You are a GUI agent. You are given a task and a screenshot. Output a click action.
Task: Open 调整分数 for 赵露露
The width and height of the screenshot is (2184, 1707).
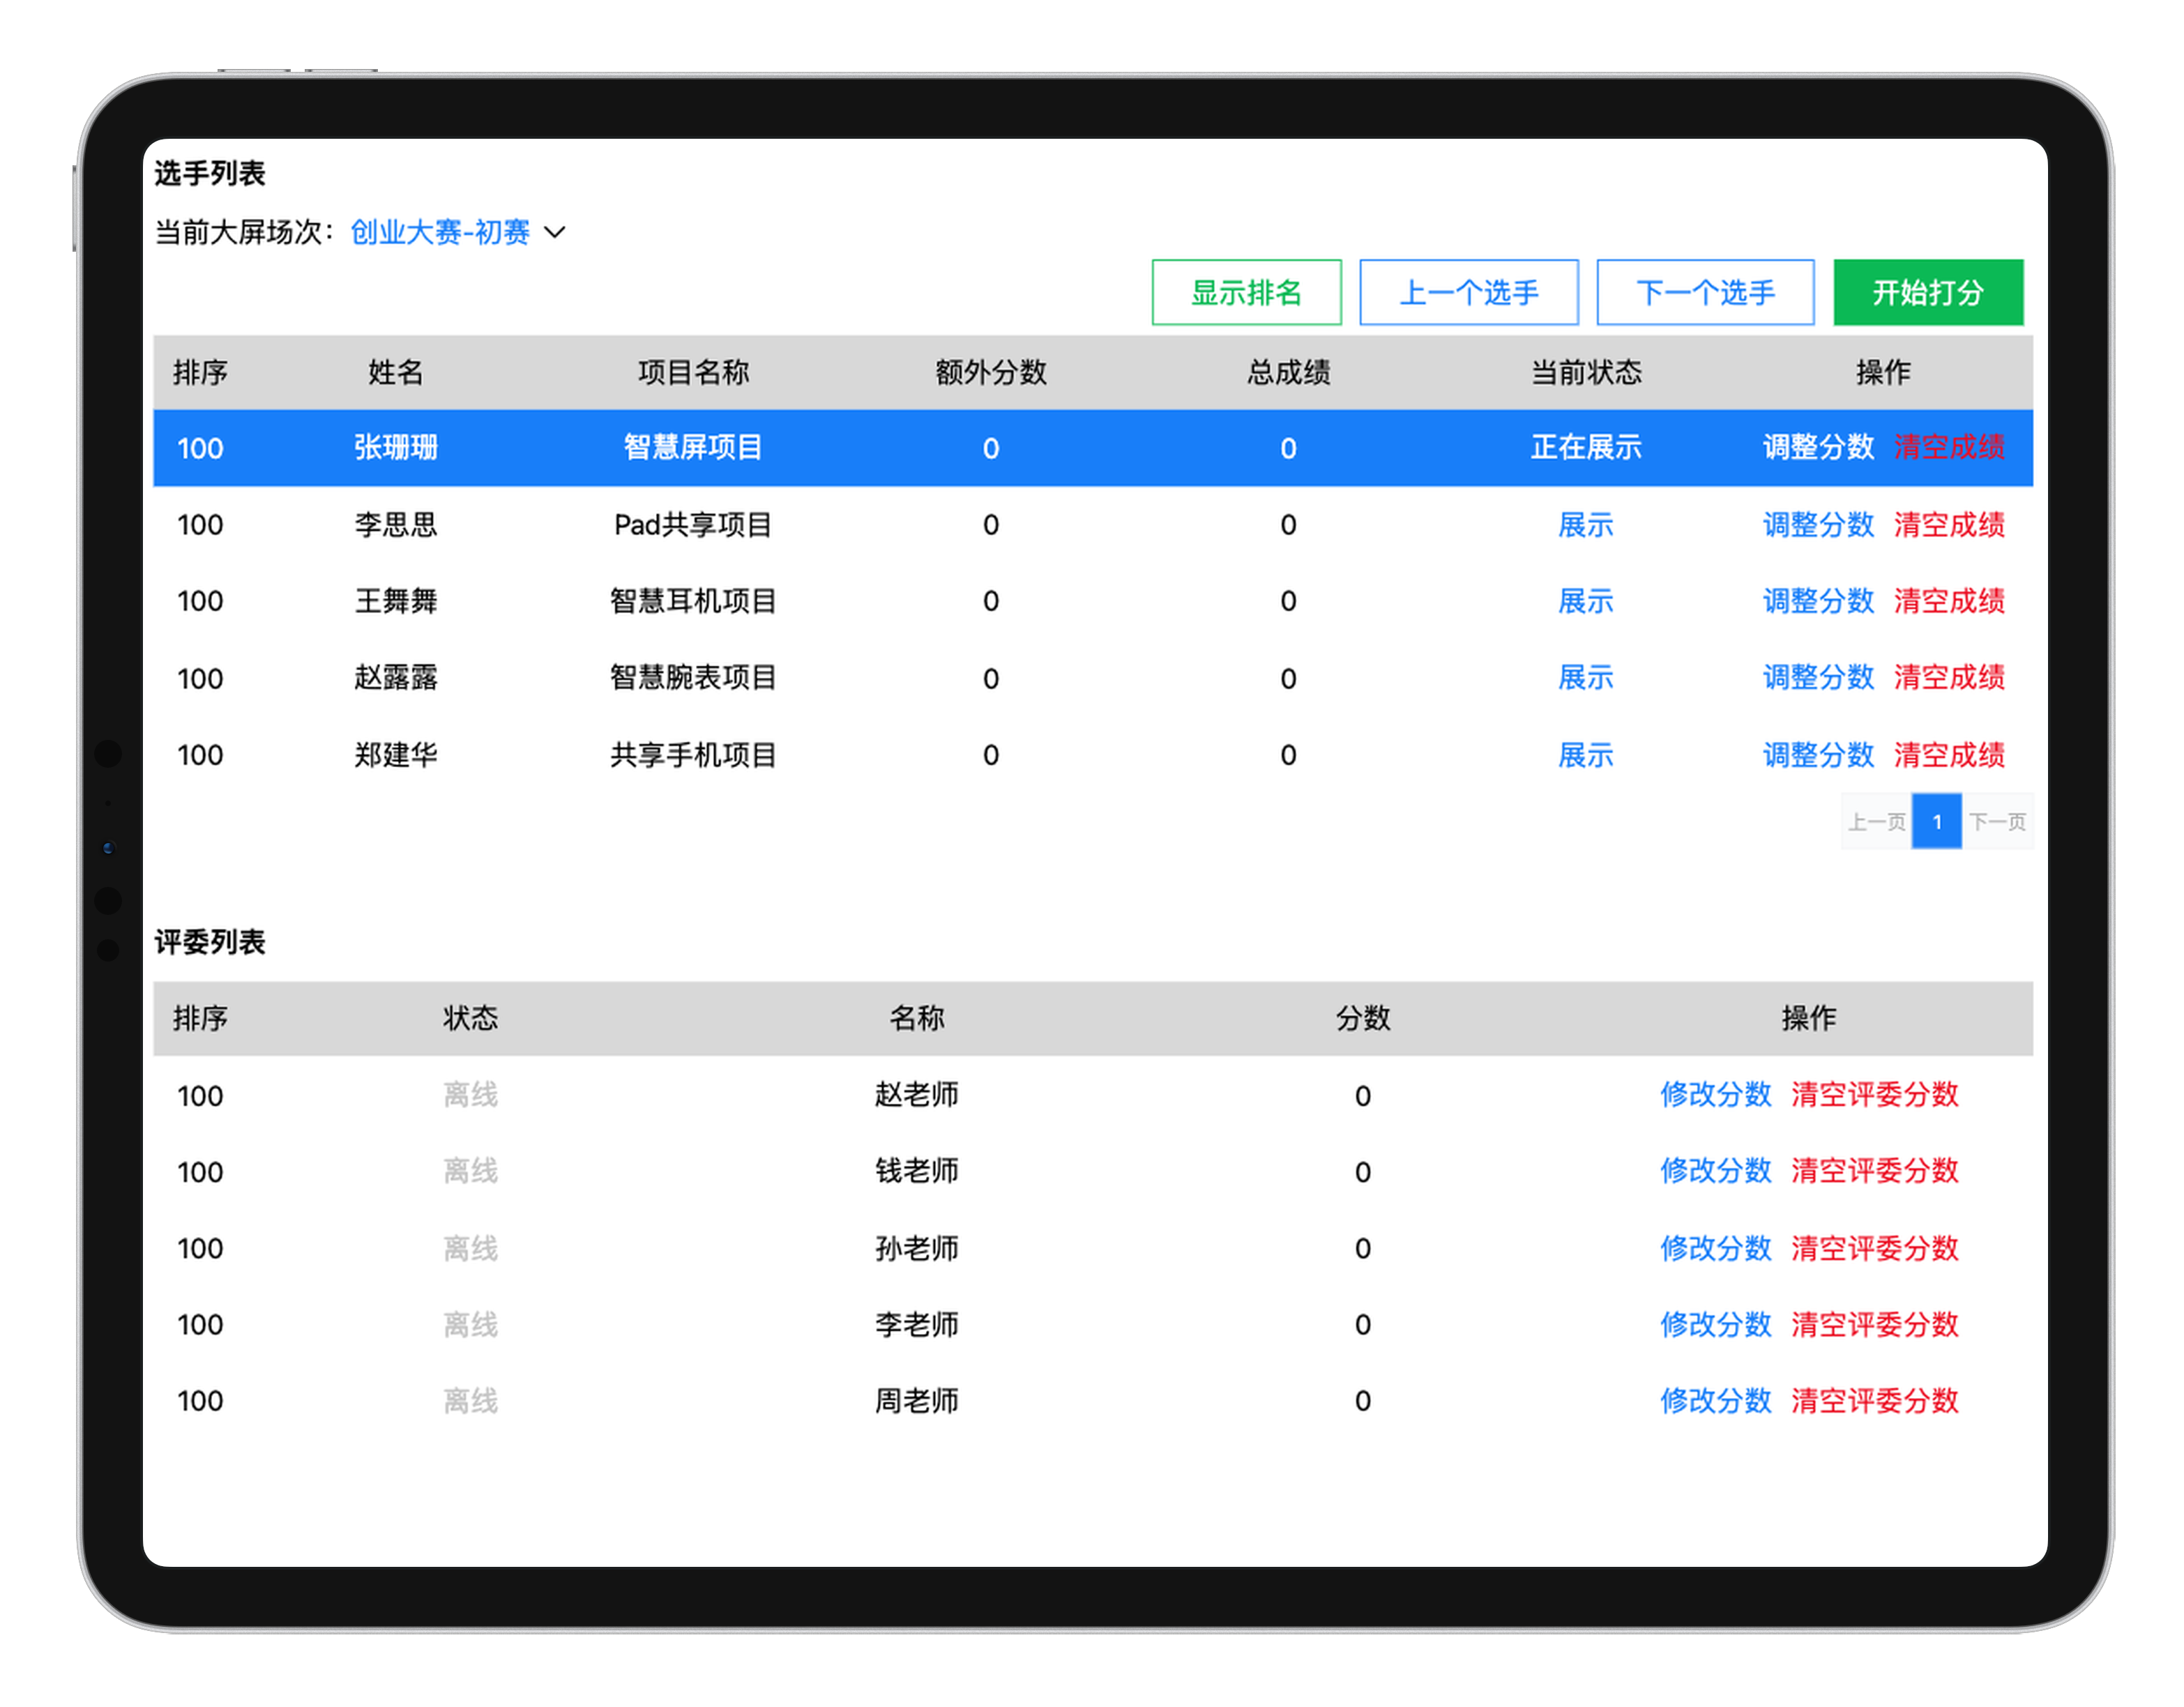pos(1817,678)
